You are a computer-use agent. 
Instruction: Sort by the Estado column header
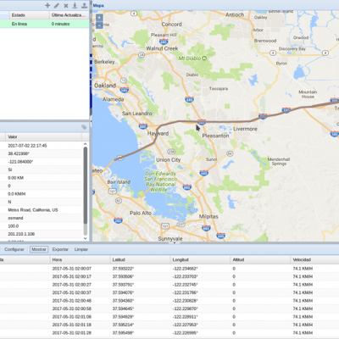click(29, 15)
